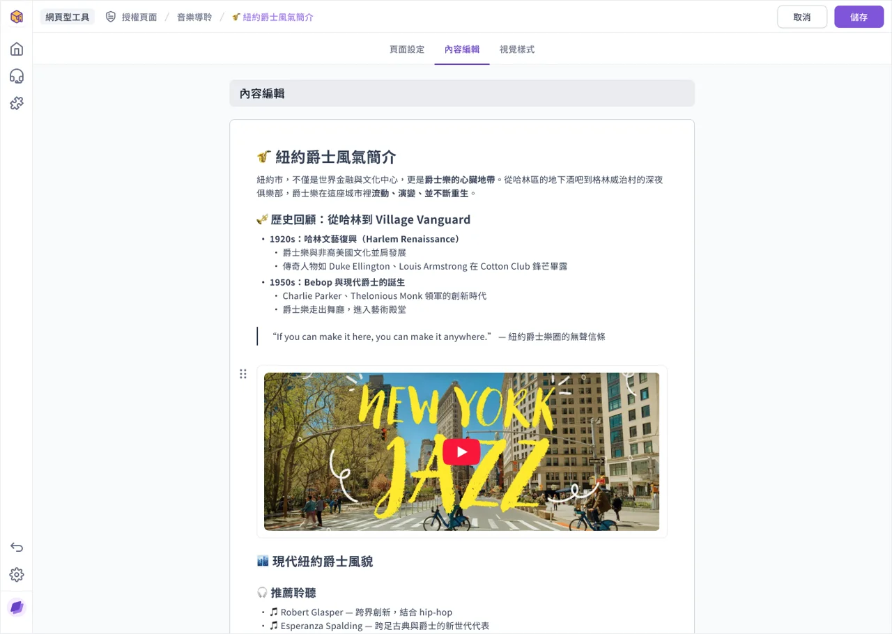Image resolution: width=892 pixels, height=634 pixels.
Task: Click the 網頁型工具 label chip
Action: click(68, 17)
